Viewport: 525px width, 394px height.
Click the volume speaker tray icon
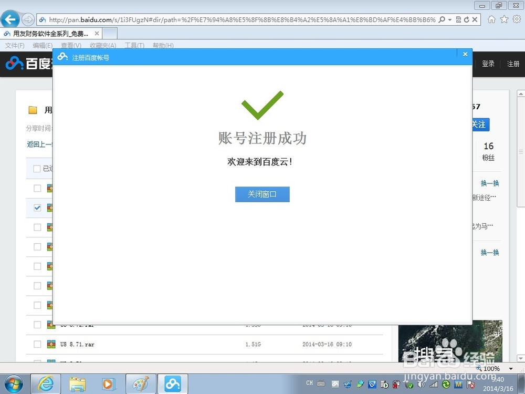421,385
